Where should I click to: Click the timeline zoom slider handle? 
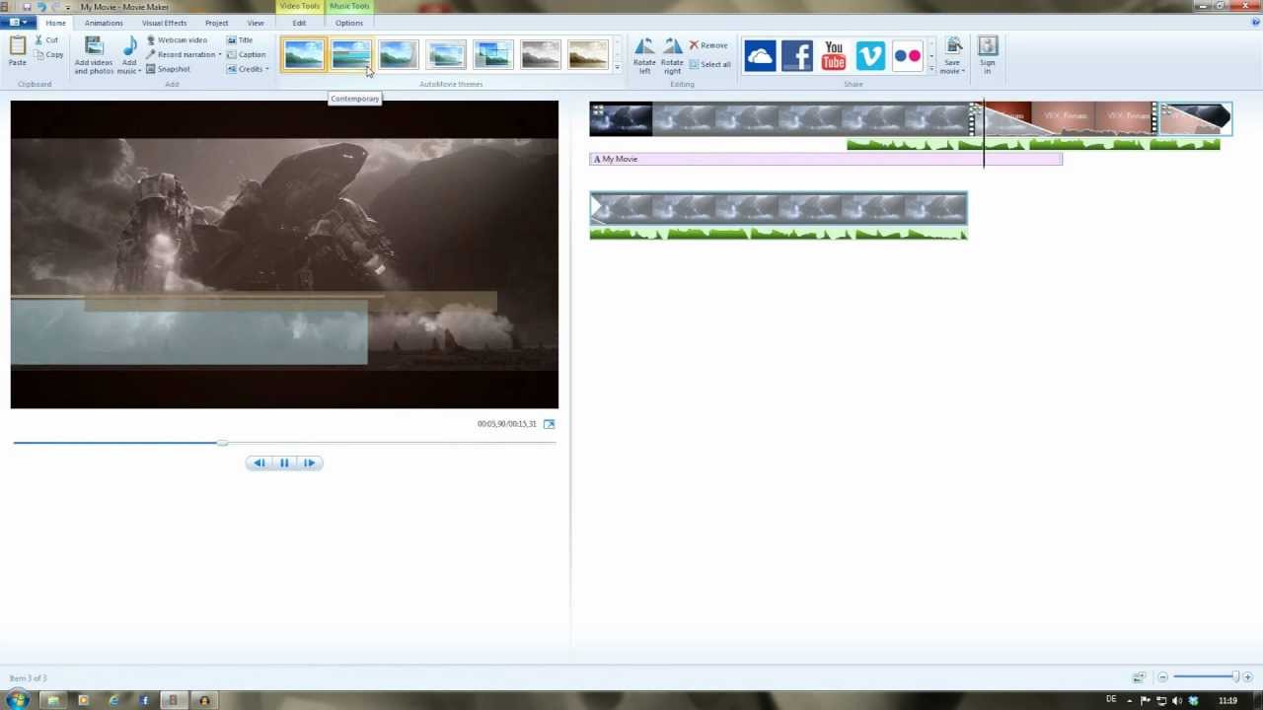coord(1235,676)
